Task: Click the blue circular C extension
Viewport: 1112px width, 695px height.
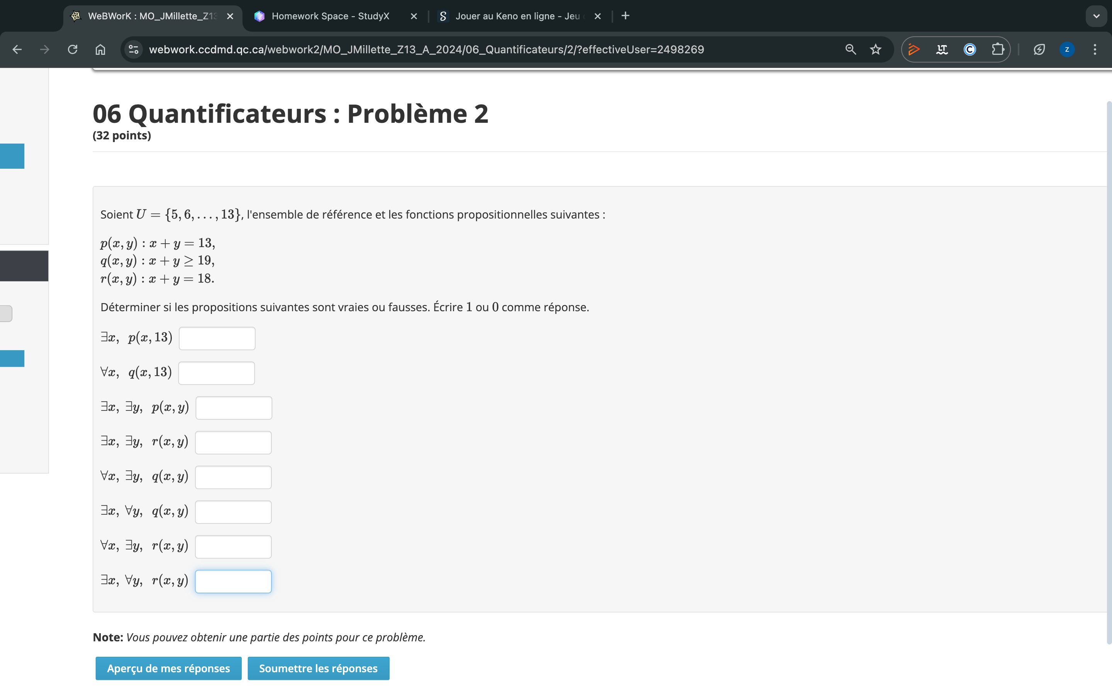Action: 970,50
